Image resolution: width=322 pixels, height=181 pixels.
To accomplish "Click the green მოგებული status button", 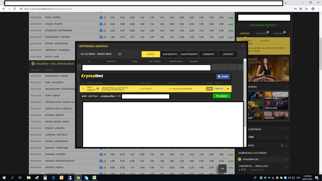I will point(222,96).
